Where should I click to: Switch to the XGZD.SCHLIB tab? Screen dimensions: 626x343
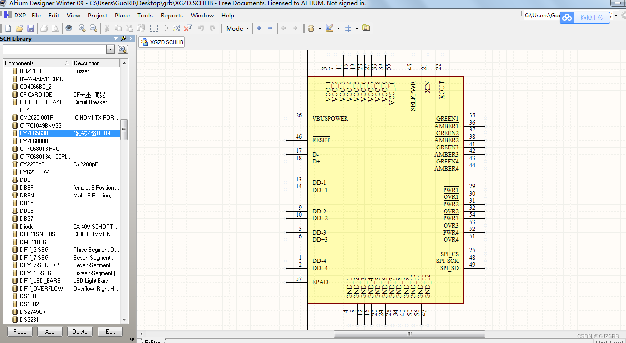coord(161,42)
